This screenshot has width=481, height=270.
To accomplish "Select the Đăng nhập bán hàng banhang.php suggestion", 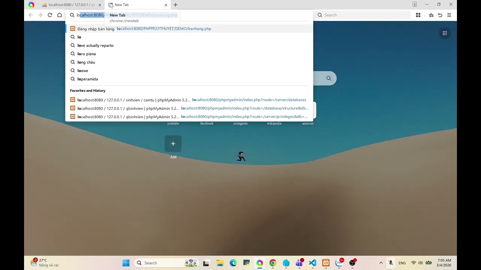I will (x=189, y=28).
